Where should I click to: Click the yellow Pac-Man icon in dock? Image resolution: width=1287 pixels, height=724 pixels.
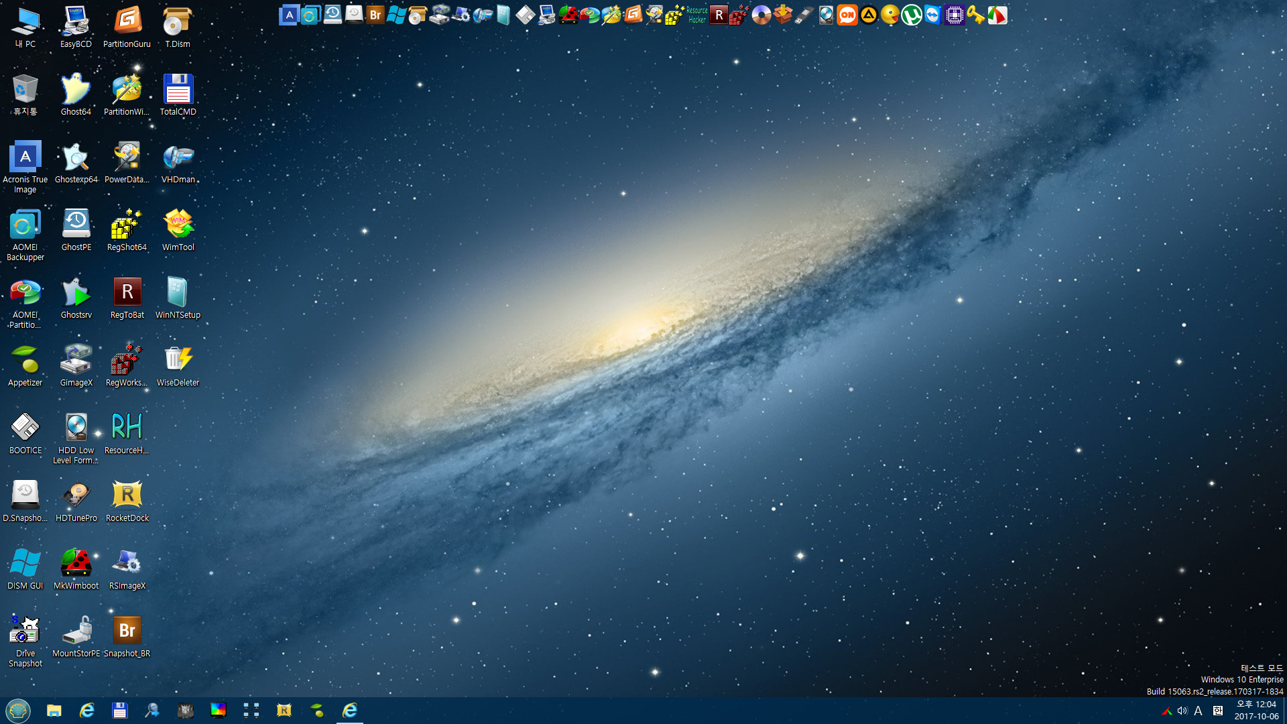tap(890, 15)
